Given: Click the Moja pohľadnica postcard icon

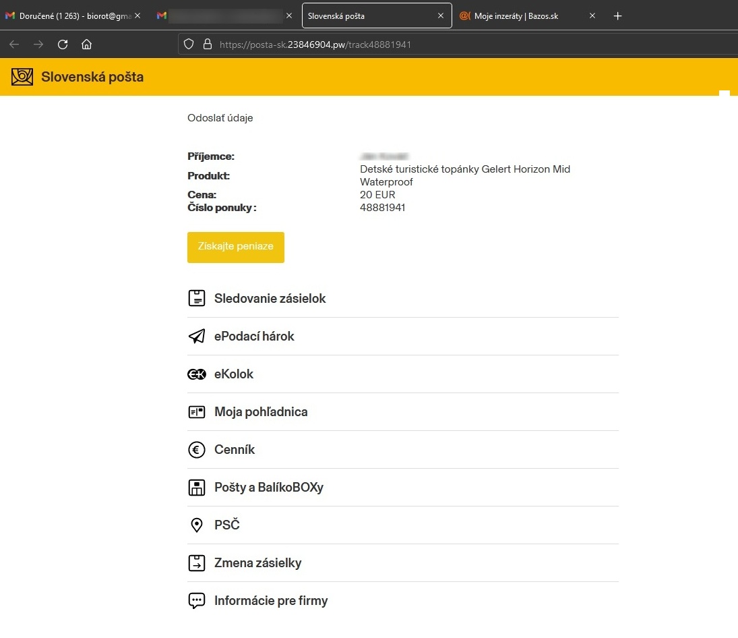Looking at the screenshot, I should [x=196, y=412].
